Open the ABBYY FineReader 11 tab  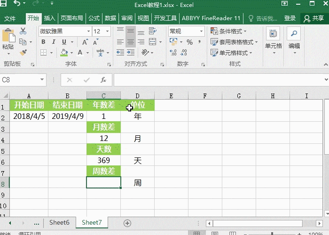click(211, 18)
